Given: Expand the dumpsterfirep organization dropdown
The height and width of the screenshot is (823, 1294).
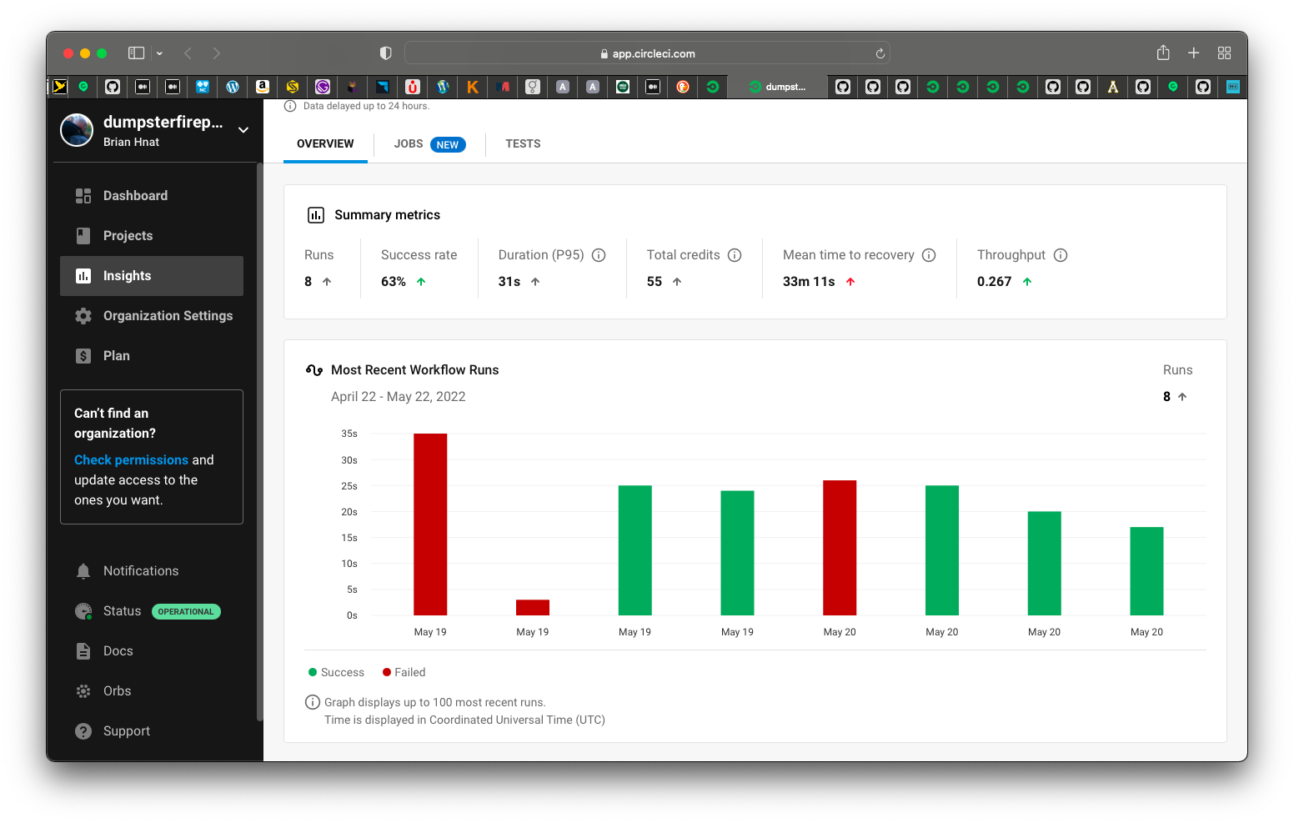Looking at the screenshot, I should pyautogui.click(x=243, y=130).
